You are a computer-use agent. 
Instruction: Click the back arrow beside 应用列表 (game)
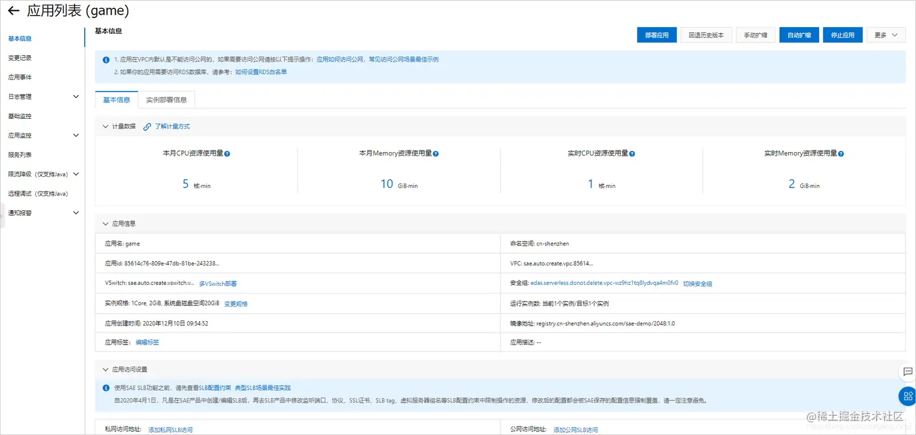coord(13,10)
